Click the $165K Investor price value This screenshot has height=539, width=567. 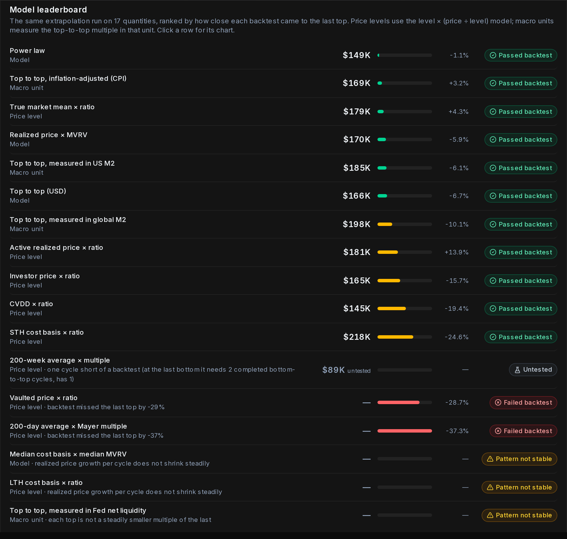point(357,280)
